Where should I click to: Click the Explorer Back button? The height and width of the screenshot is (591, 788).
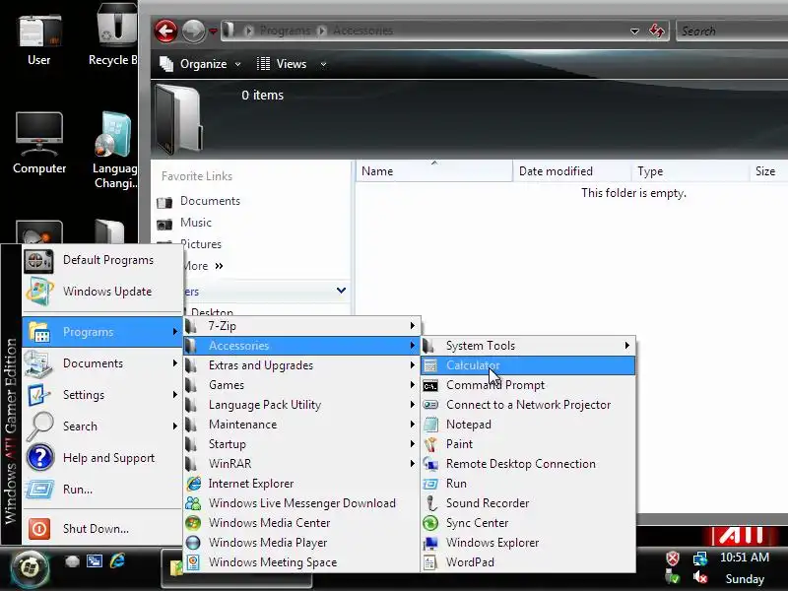[x=165, y=32]
